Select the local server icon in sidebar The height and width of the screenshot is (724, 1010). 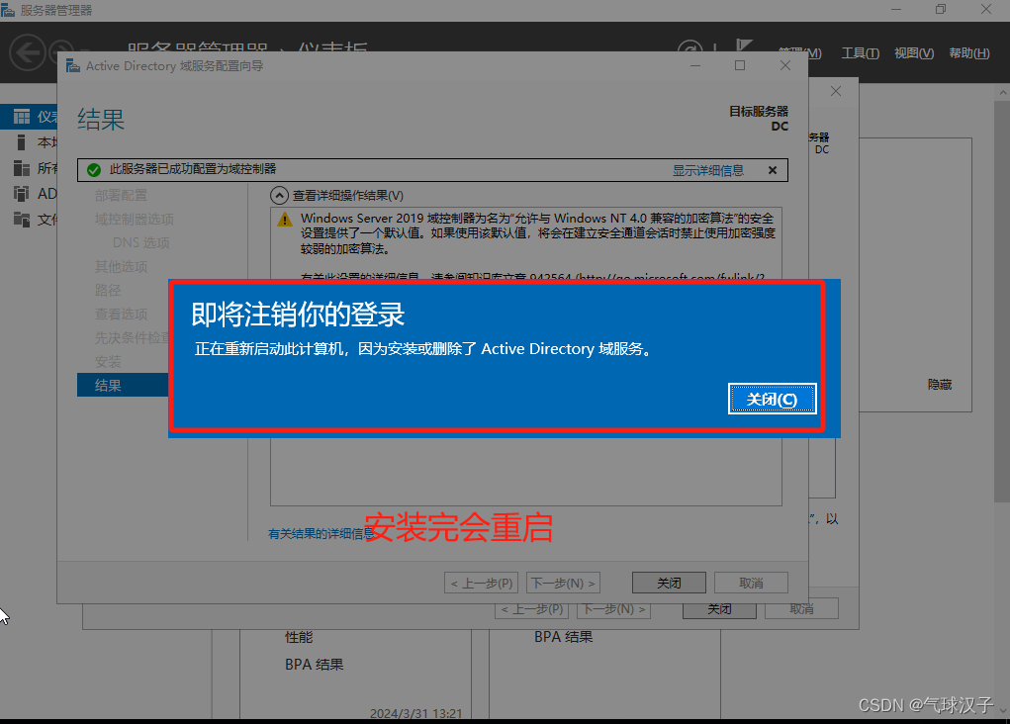[x=21, y=142]
